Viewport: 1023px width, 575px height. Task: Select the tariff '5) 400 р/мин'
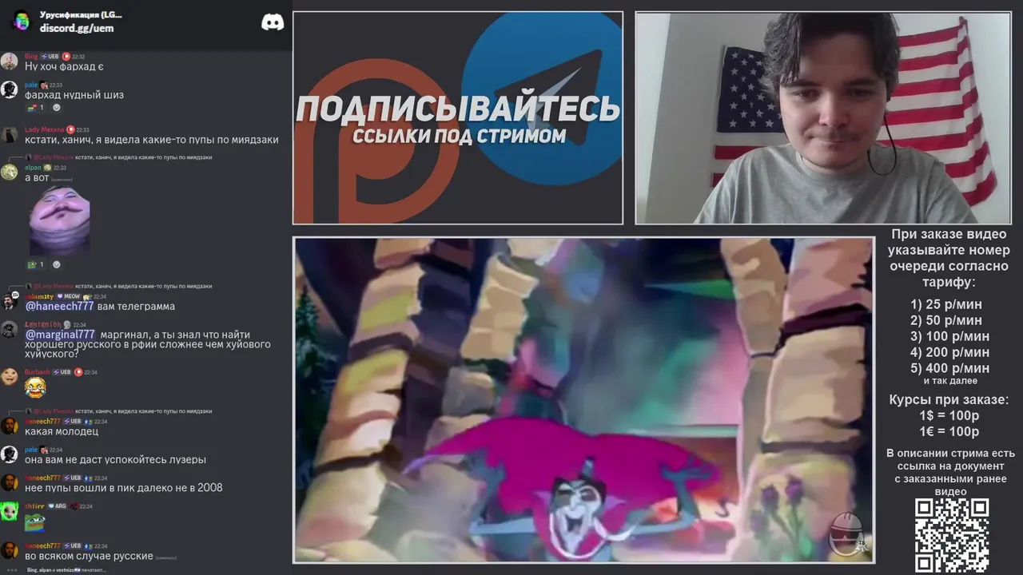[x=949, y=368]
